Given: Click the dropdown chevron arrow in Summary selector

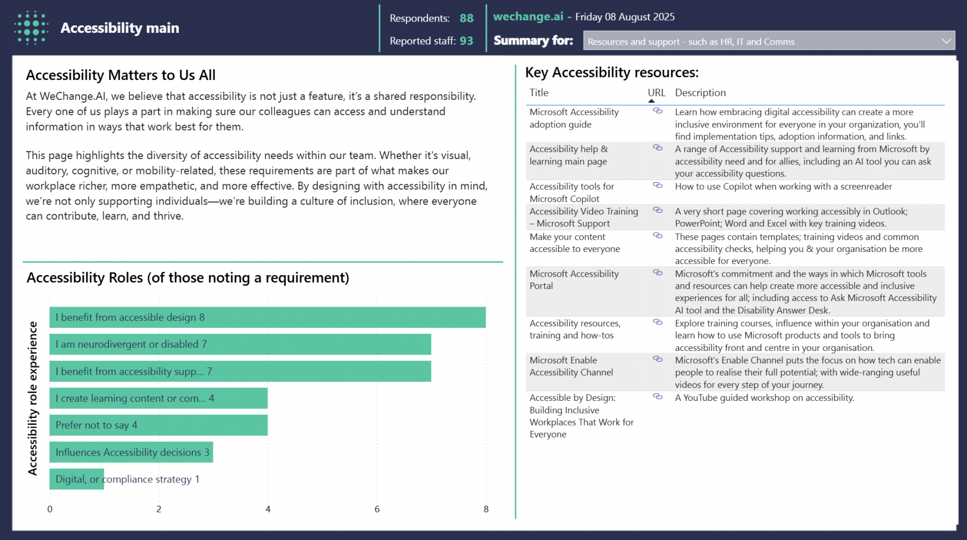Looking at the screenshot, I should (x=946, y=41).
